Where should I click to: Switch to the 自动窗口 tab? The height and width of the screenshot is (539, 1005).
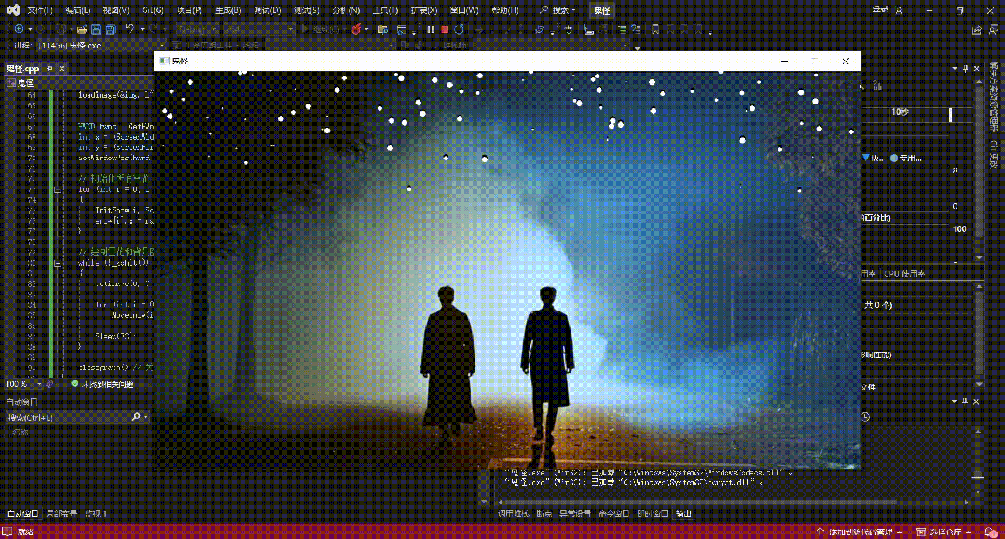22,514
